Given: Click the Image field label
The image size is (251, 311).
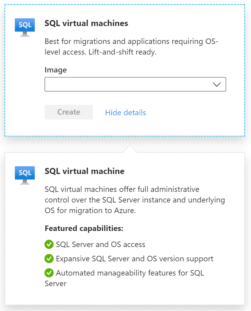Looking at the screenshot, I should (56, 70).
